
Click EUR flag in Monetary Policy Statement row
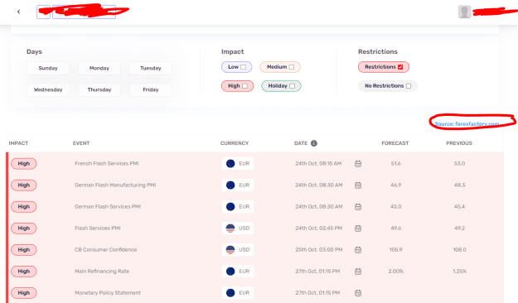click(230, 293)
